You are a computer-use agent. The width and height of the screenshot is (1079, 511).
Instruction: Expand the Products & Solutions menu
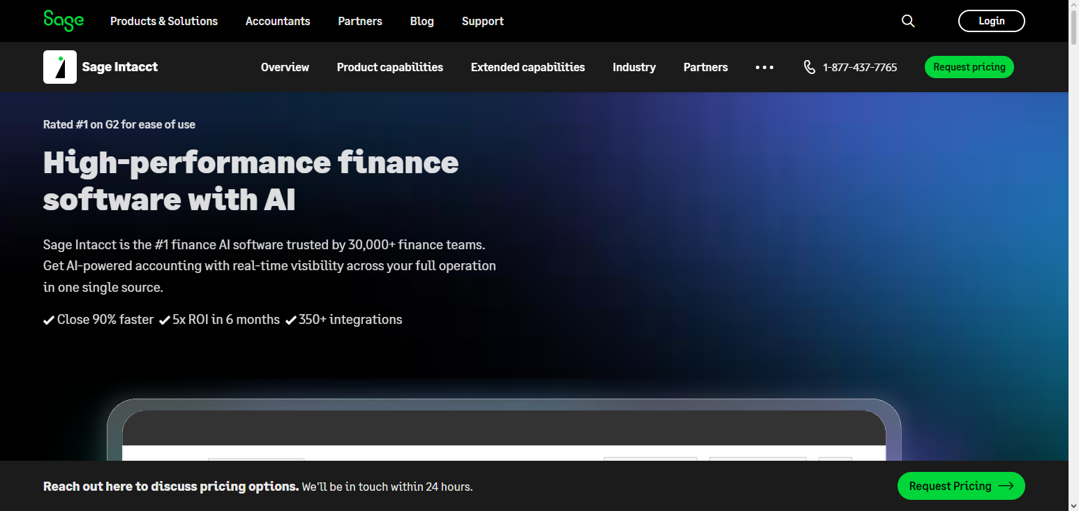tap(163, 21)
